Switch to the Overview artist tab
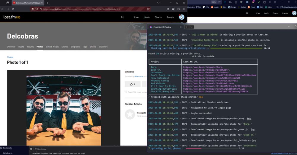Image resolution: width=297 pixels, height=155 pixels. point(11,47)
